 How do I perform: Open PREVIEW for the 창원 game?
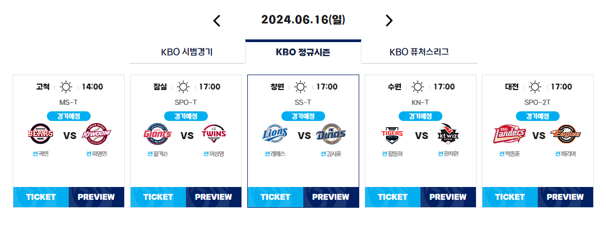pos(331,197)
